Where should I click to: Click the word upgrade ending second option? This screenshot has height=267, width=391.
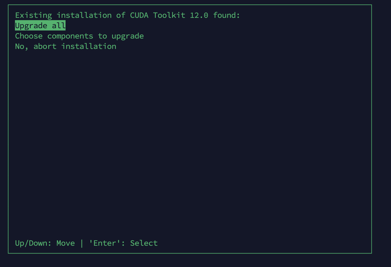tap(128, 37)
